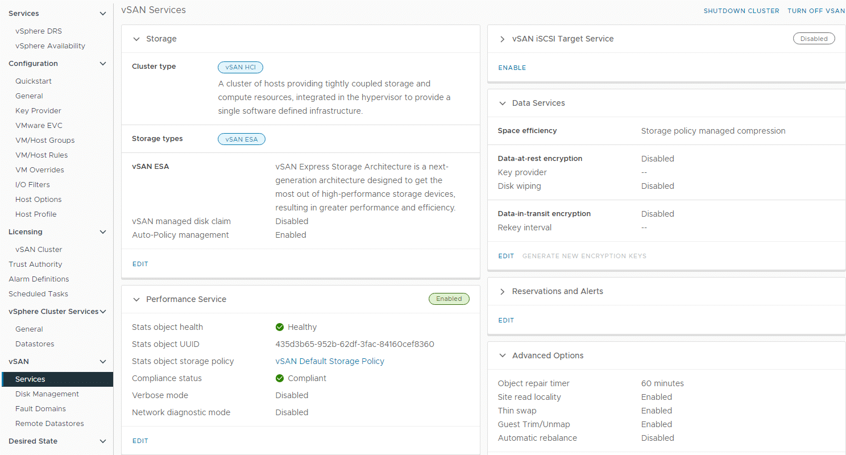Edit Data Services settings
Viewport: 846px width, 455px height.
[506, 256]
